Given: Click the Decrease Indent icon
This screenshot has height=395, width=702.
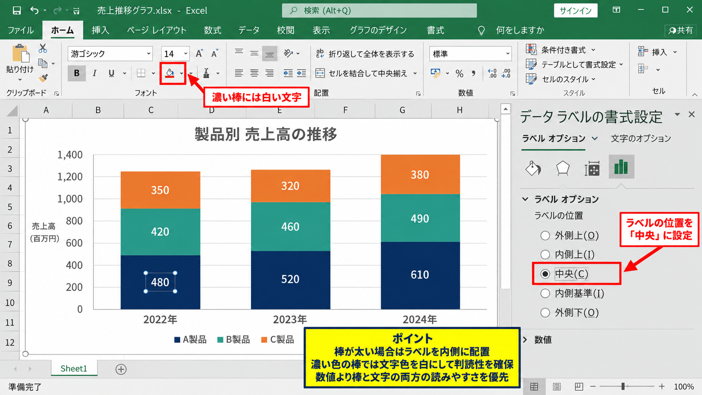Looking at the screenshot, I should point(288,73).
